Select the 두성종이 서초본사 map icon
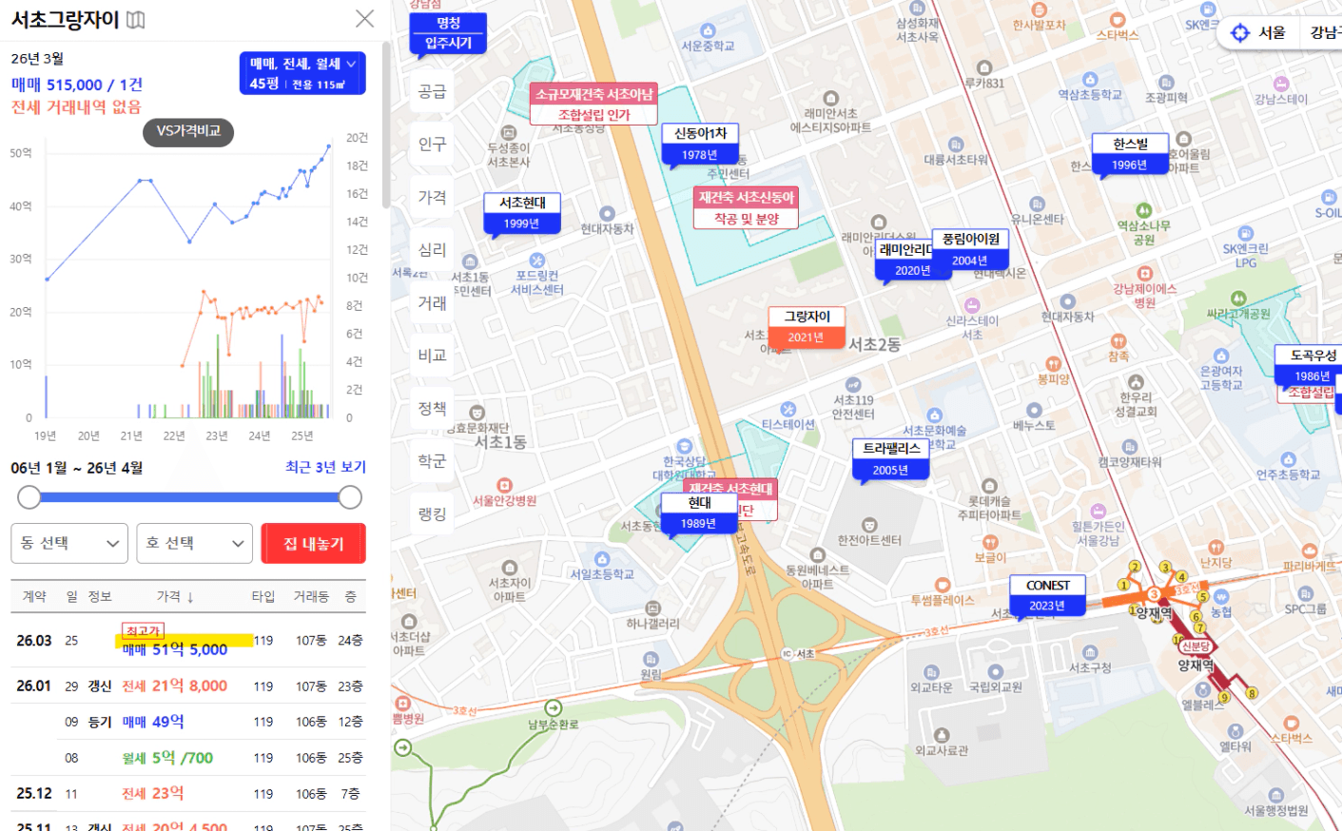This screenshot has width=1342, height=831. pos(509,133)
